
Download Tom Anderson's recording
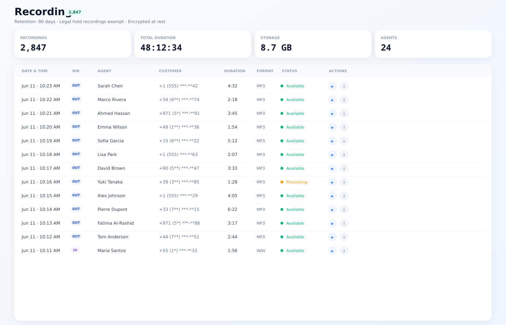tap(344, 237)
